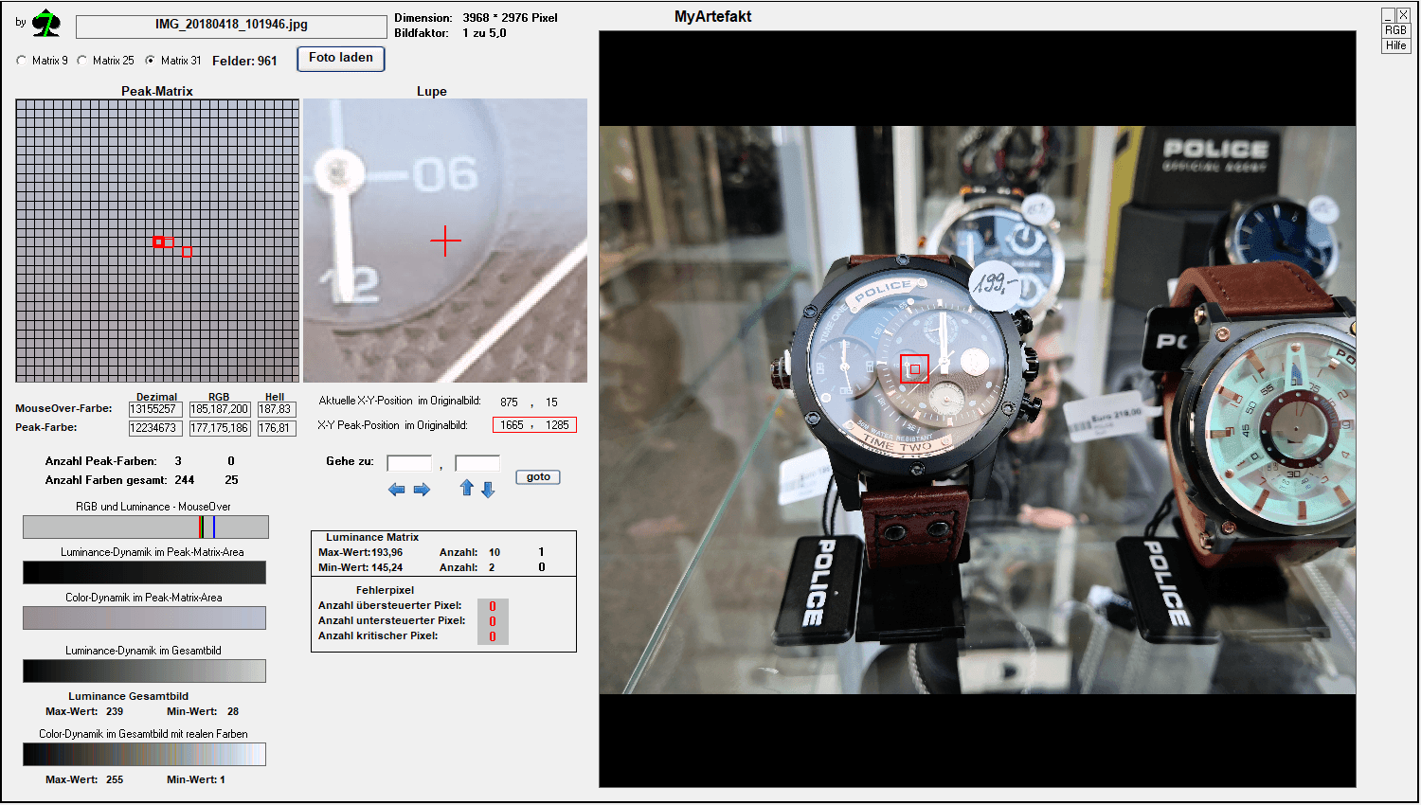This screenshot has width=1421, height=805.
Task: Click the red marked cells in Peak-Matrix
Action: point(172,246)
